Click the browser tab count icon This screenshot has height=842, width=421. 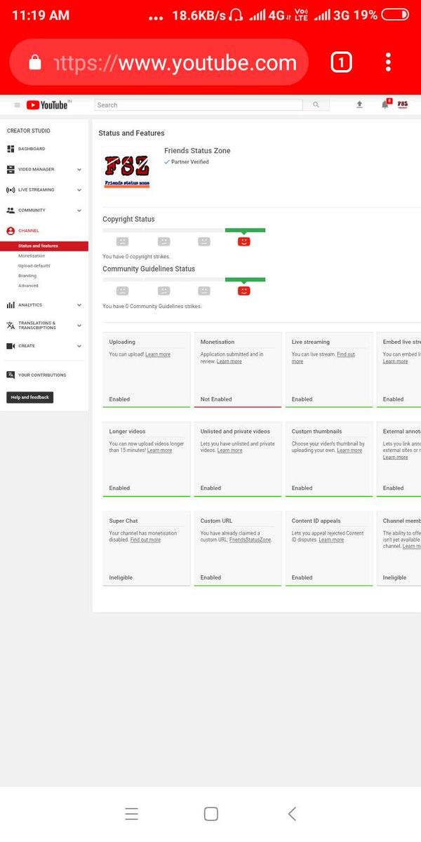tap(340, 63)
